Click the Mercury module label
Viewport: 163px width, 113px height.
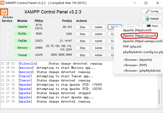point(22,48)
